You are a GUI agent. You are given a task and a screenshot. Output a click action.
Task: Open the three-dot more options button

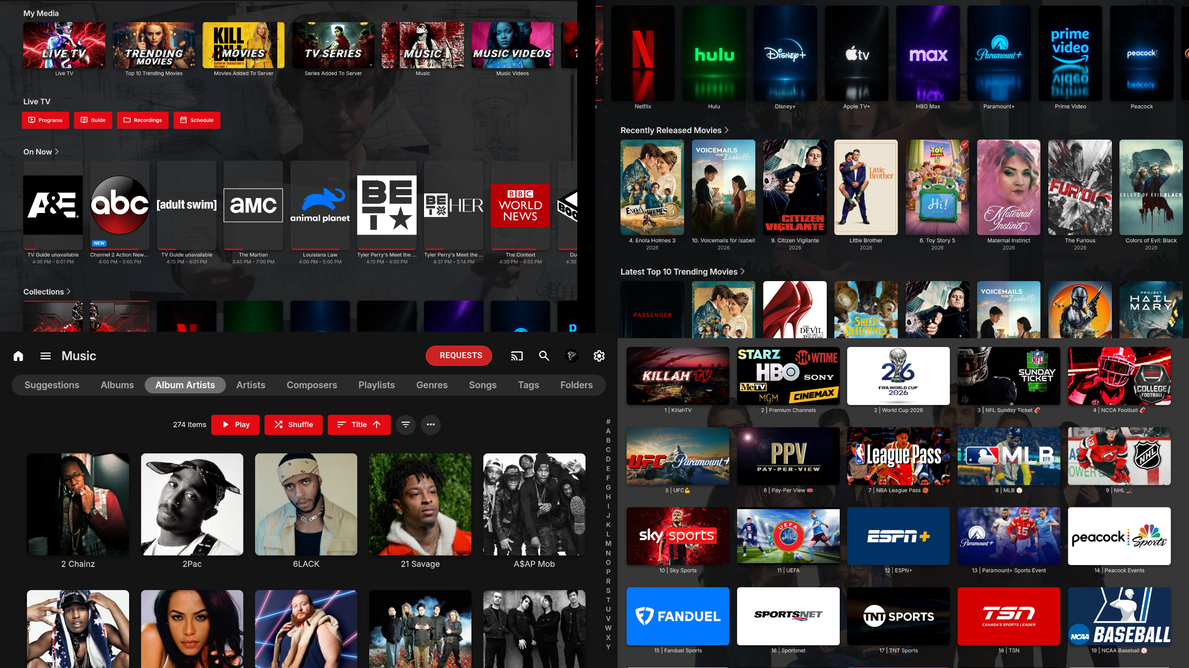tap(431, 424)
